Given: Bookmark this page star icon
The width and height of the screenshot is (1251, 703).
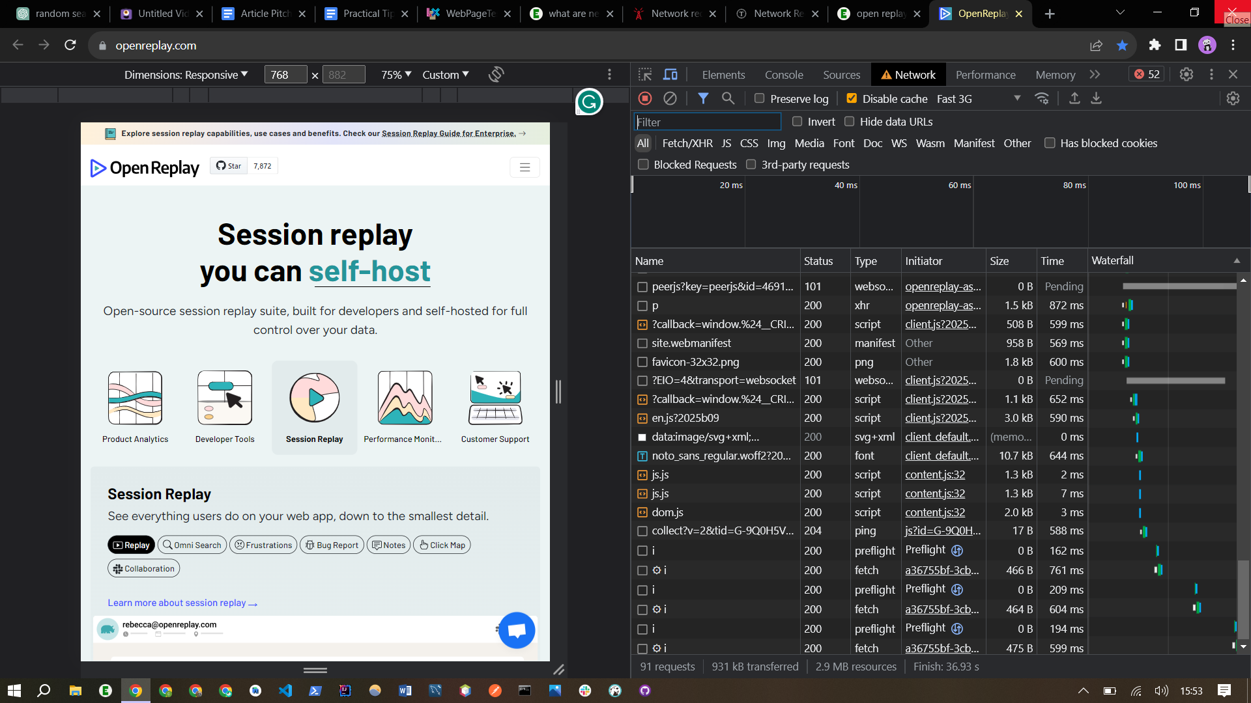Looking at the screenshot, I should coord(1122,45).
